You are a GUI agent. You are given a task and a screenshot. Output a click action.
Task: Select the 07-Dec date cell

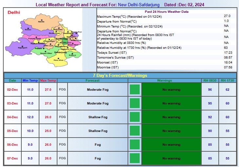point(12,158)
